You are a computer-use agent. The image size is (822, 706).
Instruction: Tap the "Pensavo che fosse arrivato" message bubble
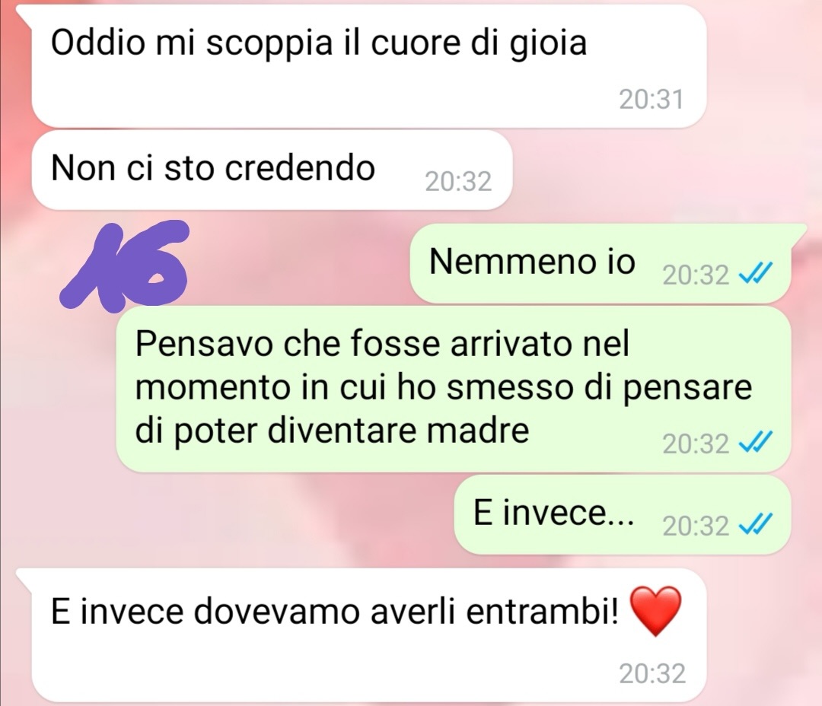point(453,390)
